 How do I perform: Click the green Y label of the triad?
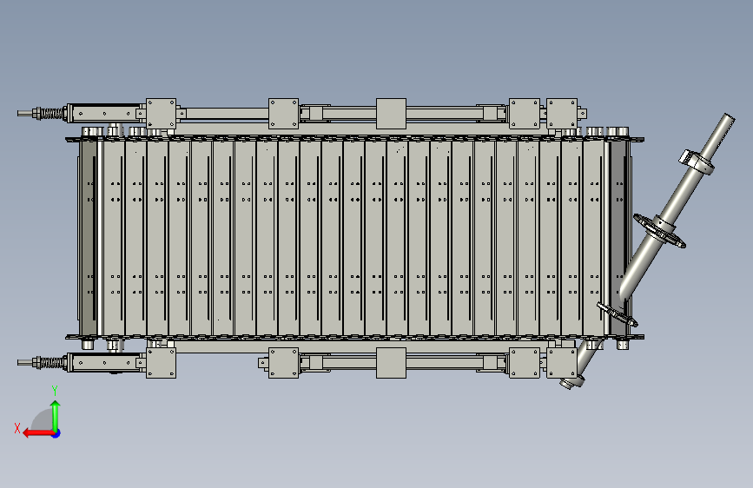pyautogui.click(x=55, y=391)
